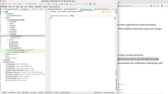This screenshot has width=168, height=94.
Task: Click the Git push arrow icon
Action: tap(79, 4)
